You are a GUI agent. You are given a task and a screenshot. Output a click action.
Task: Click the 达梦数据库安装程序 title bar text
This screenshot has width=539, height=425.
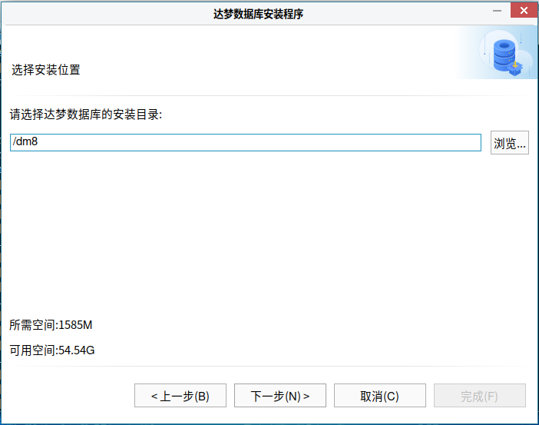[258, 14]
